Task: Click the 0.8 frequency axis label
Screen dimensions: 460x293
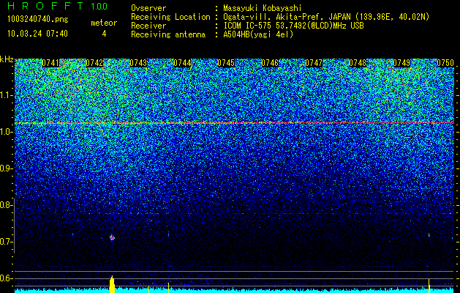Action: tap(5, 205)
